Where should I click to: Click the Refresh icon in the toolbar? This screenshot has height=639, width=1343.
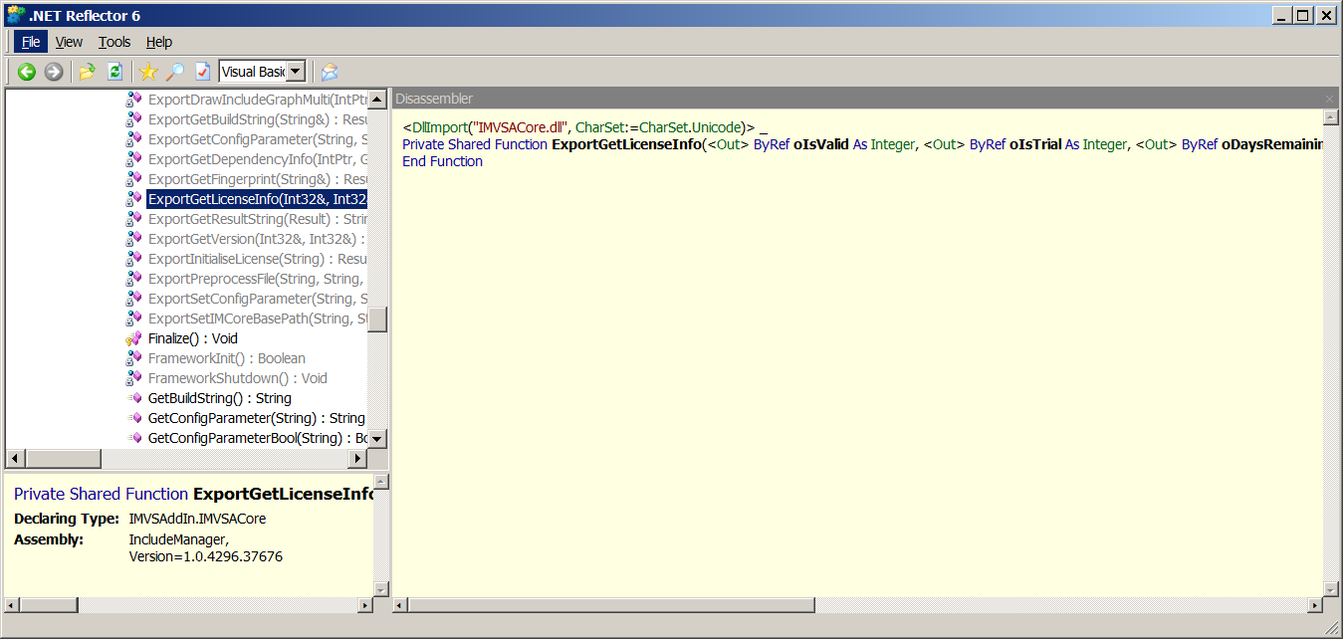coord(114,72)
